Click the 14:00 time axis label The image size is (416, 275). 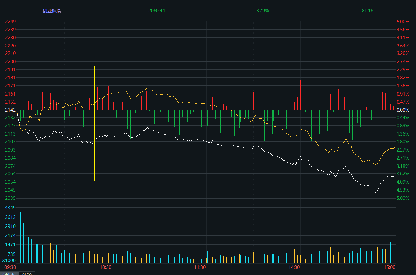tap(294, 267)
